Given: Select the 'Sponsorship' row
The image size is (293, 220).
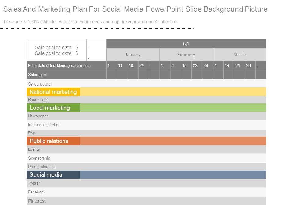Looking at the screenshot, I should pos(146,158).
